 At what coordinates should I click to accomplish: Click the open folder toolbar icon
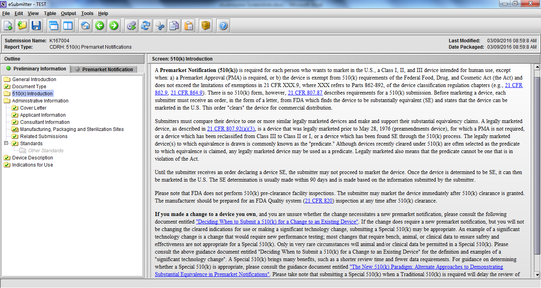(22, 26)
